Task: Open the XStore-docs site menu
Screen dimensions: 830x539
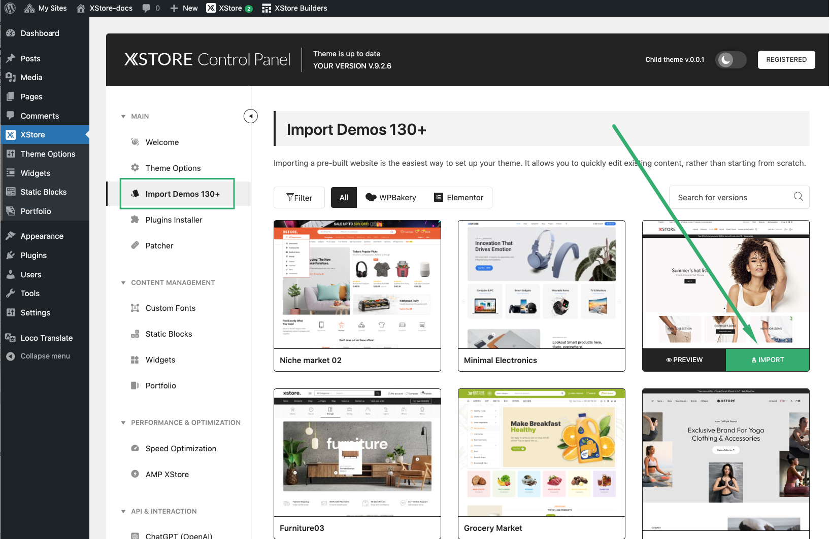Action: click(x=104, y=8)
